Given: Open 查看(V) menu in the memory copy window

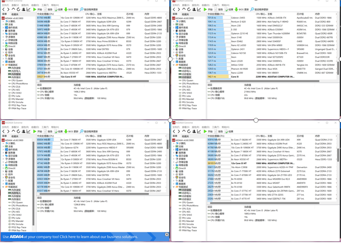Looking at the screenshot, I should [x=15, y=5].
